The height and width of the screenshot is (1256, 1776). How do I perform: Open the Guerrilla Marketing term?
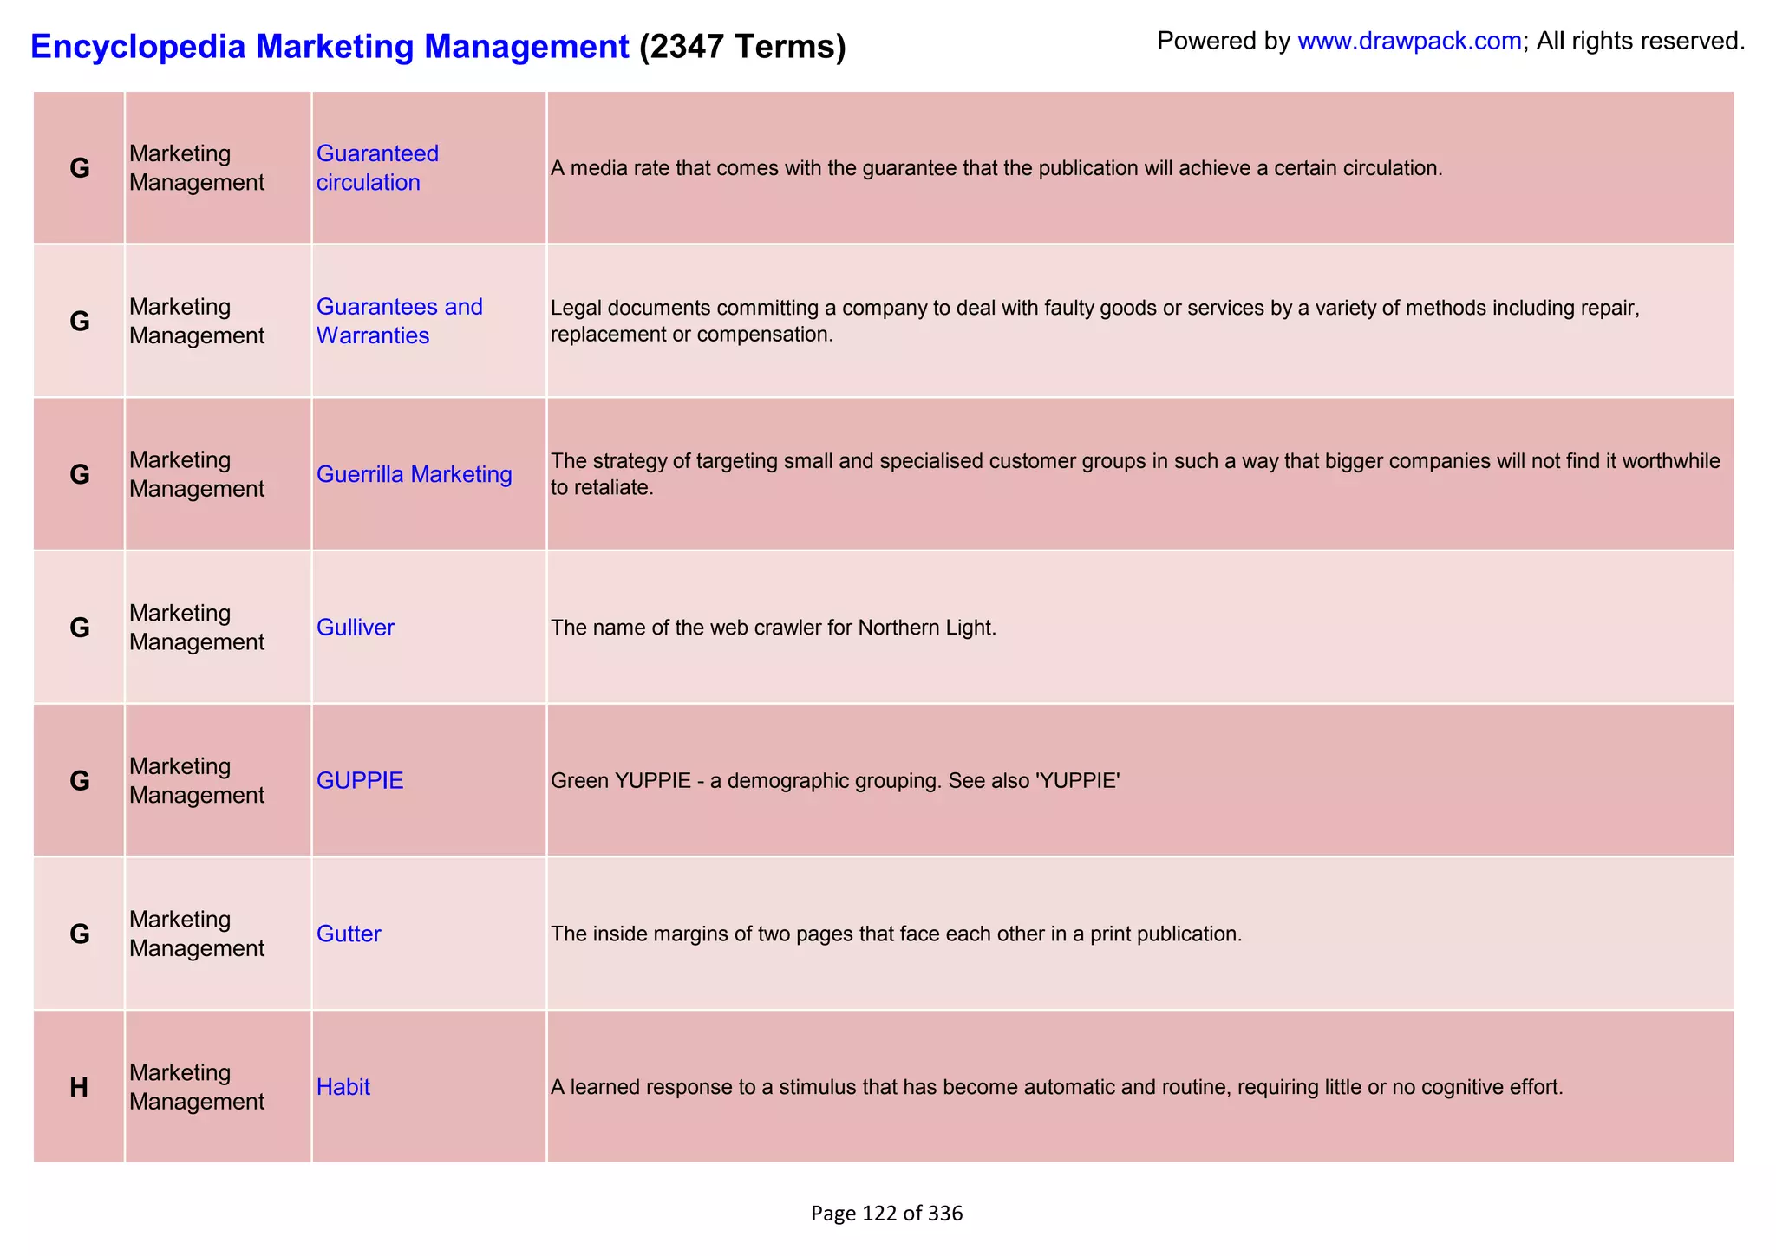tap(414, 474)
